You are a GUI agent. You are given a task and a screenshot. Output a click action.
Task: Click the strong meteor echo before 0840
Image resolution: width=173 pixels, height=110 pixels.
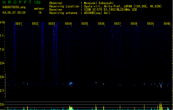[161, 86]
